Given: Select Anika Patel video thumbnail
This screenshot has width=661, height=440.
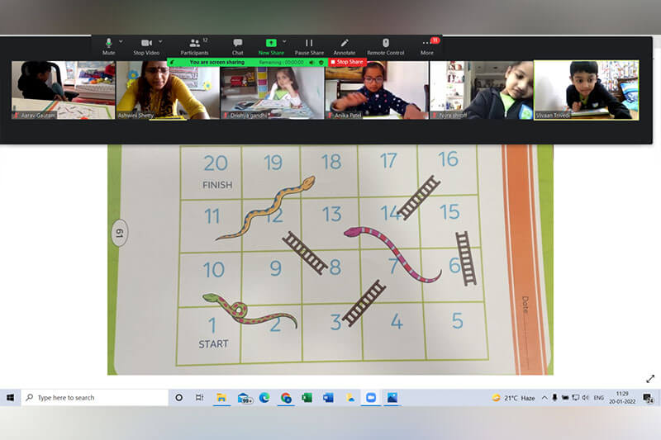Looking at the screenshot, I should (x=377, y=90).
